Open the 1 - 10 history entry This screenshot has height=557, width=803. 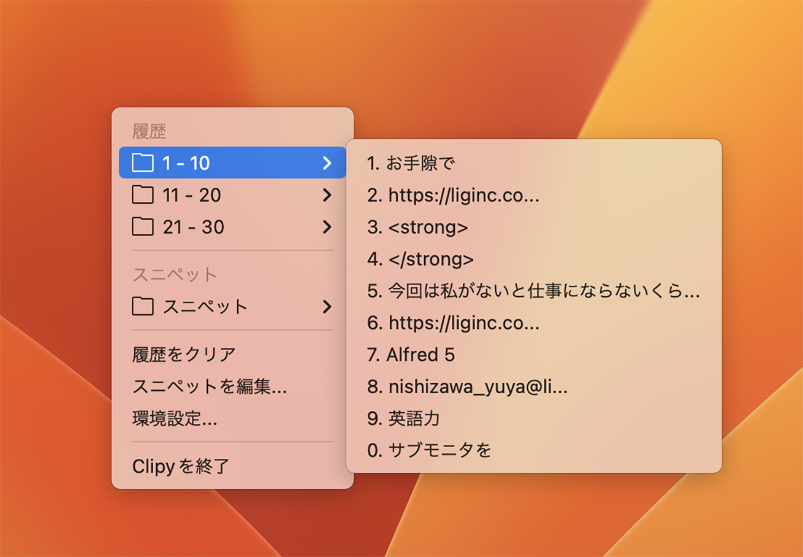232,163
